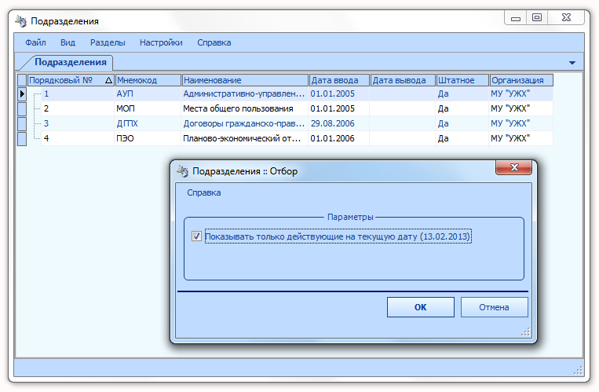Open the main window Справка menu
Screen dimensions: 599x392
point(214,42)
